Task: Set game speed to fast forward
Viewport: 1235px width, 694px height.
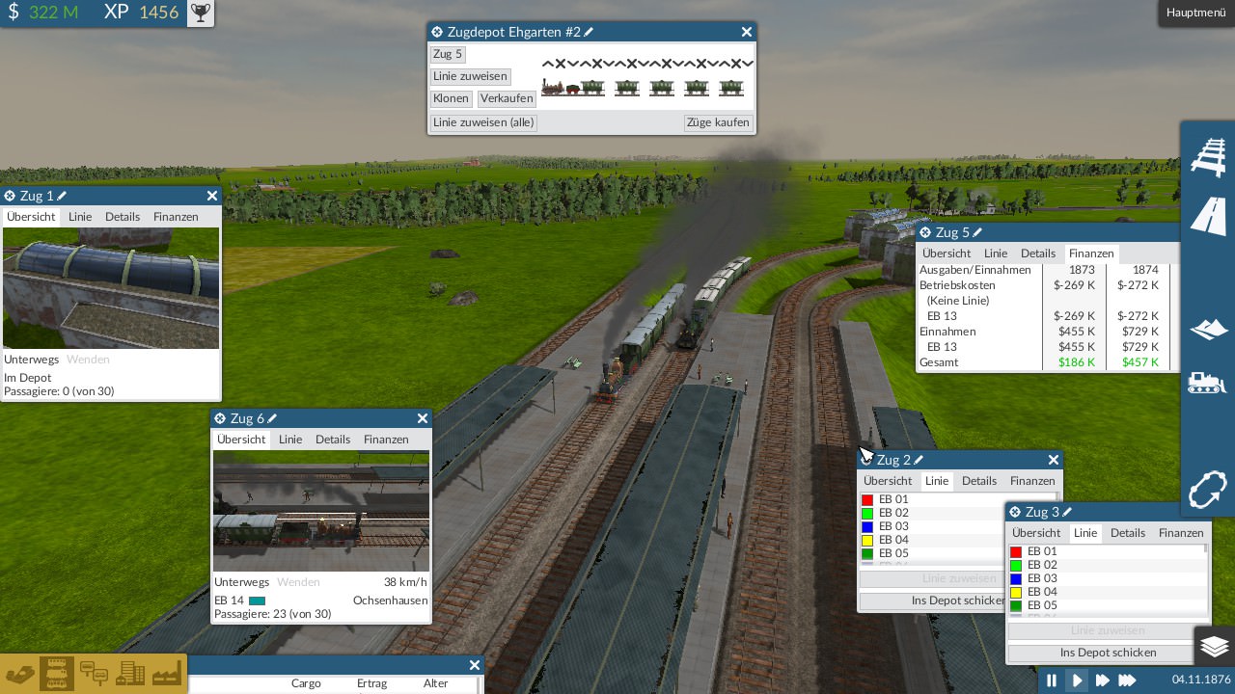Action: click(1102, 681)
